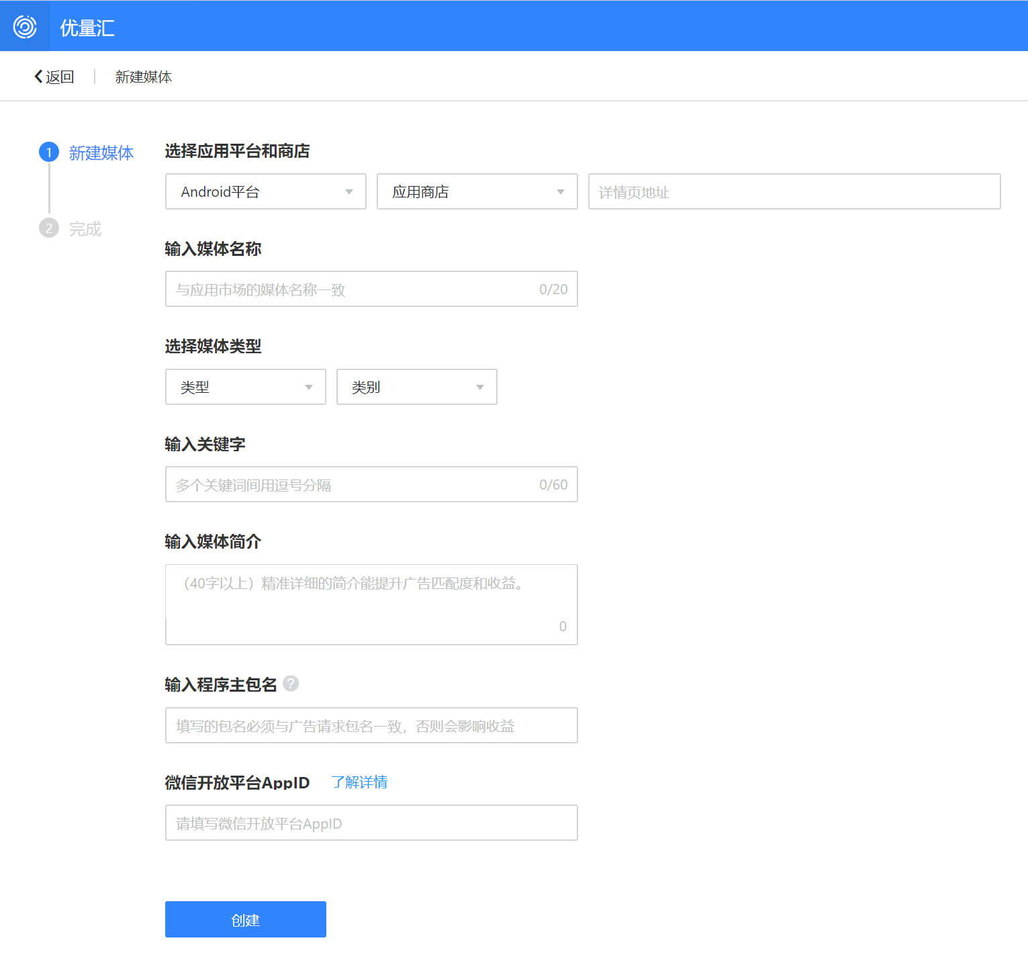1028x965 pixels.
Task: Click the 输入关键字 heading
Action: point(205,444)
